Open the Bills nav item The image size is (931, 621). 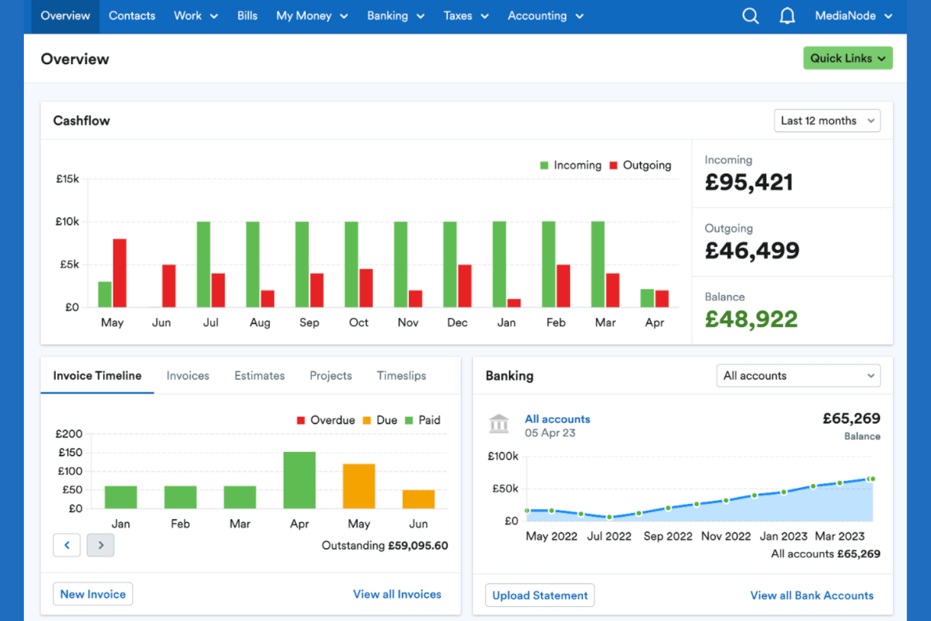[x=247, y=16]
